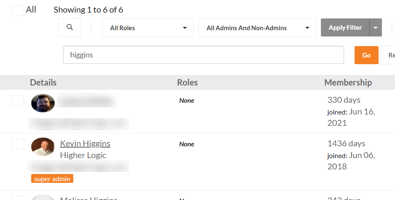
Task: Click the partially visible Reset button
Action: 388,55
